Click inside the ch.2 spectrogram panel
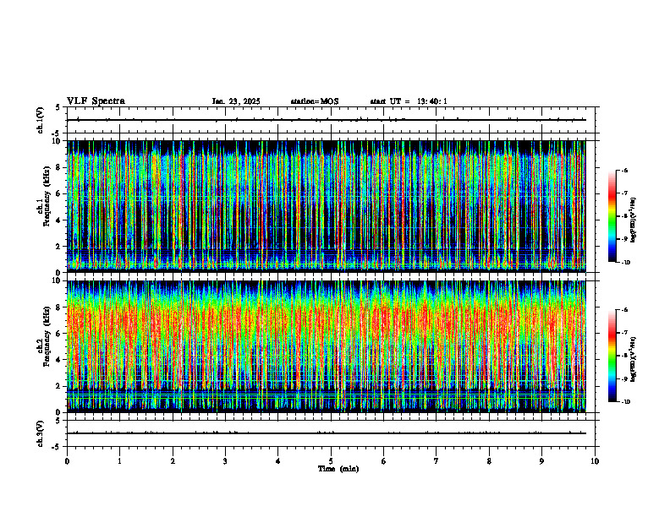 point(327,346)
